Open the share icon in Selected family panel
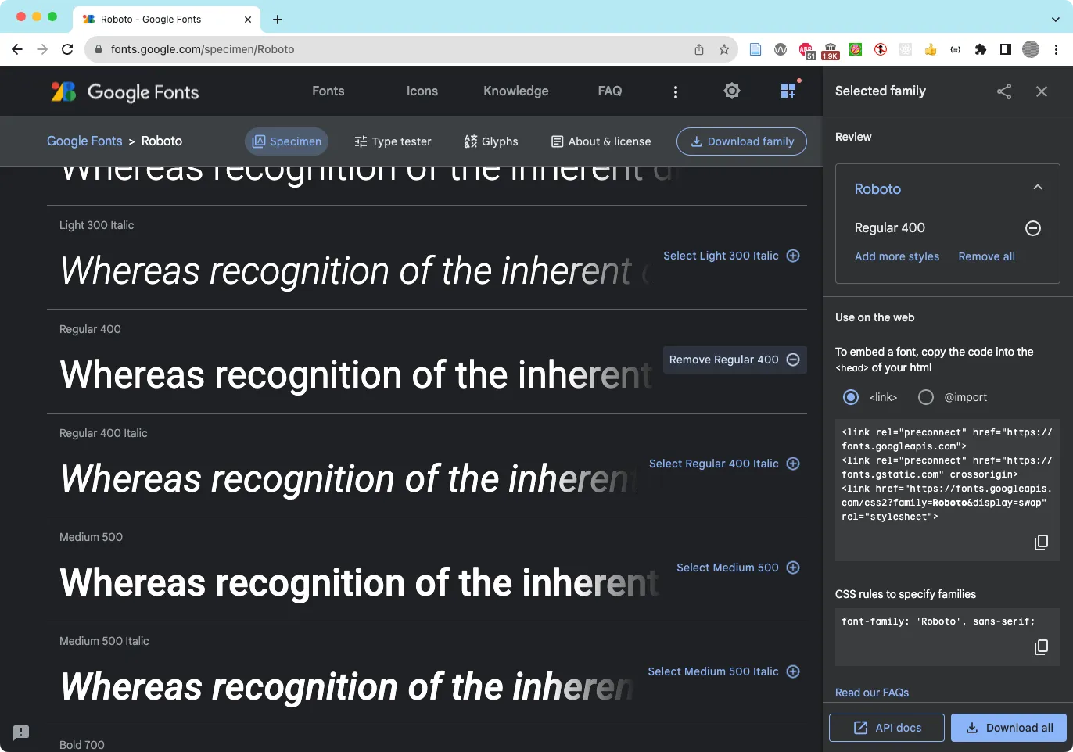 click(x=1004, y=91)
